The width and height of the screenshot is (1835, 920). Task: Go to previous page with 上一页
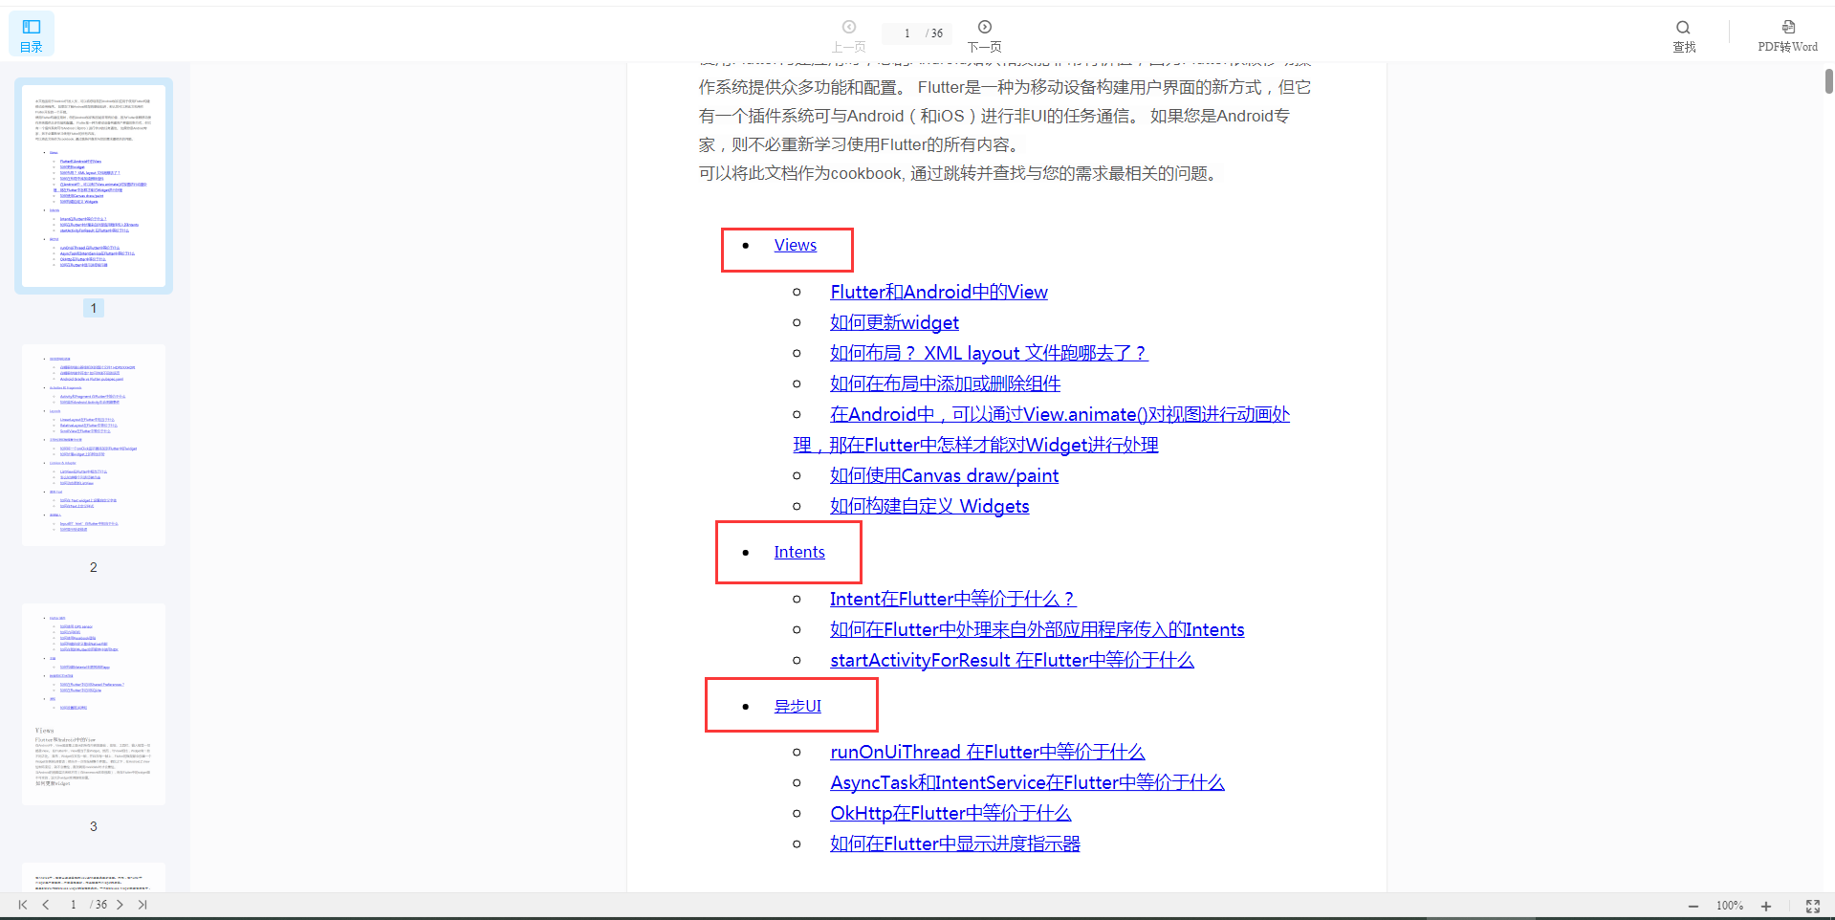coord(848,36)
